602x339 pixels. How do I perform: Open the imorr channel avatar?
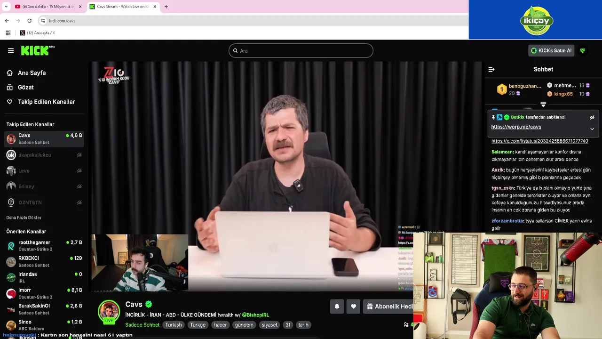(11, 293)
